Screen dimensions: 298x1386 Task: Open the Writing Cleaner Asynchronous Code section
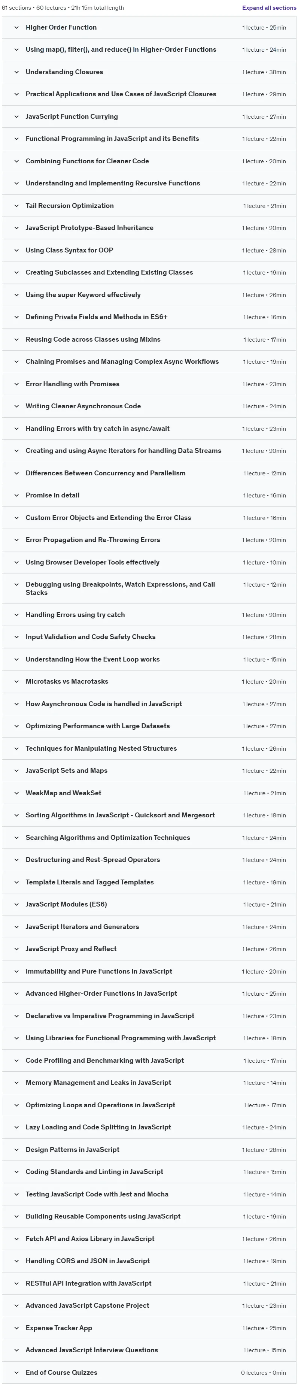point(149,406)
